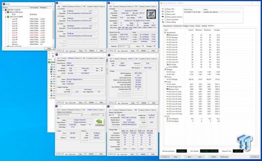Click the Save button in Stability Test
Viewport: 262px width, 161px height.
pyautogui.click(x=200, y=157)
